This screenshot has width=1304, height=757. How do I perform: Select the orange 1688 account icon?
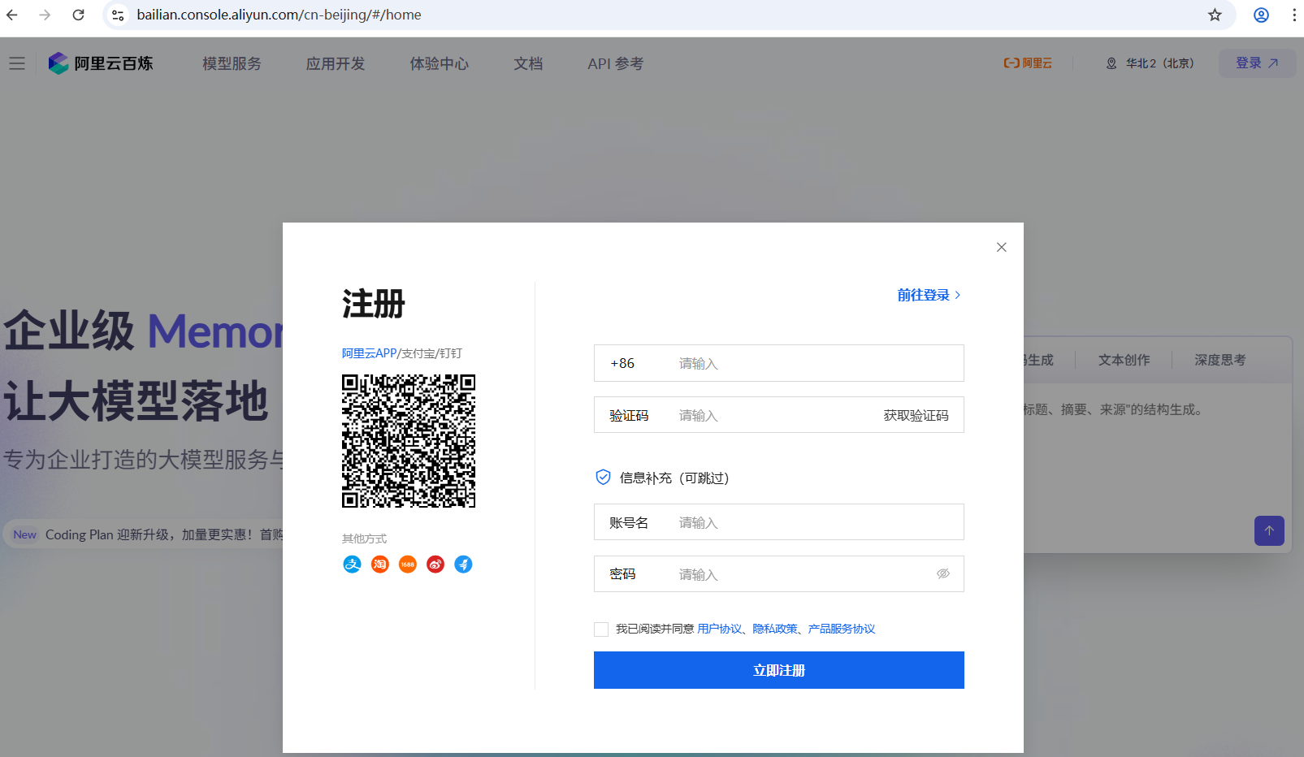click(408, 565)
